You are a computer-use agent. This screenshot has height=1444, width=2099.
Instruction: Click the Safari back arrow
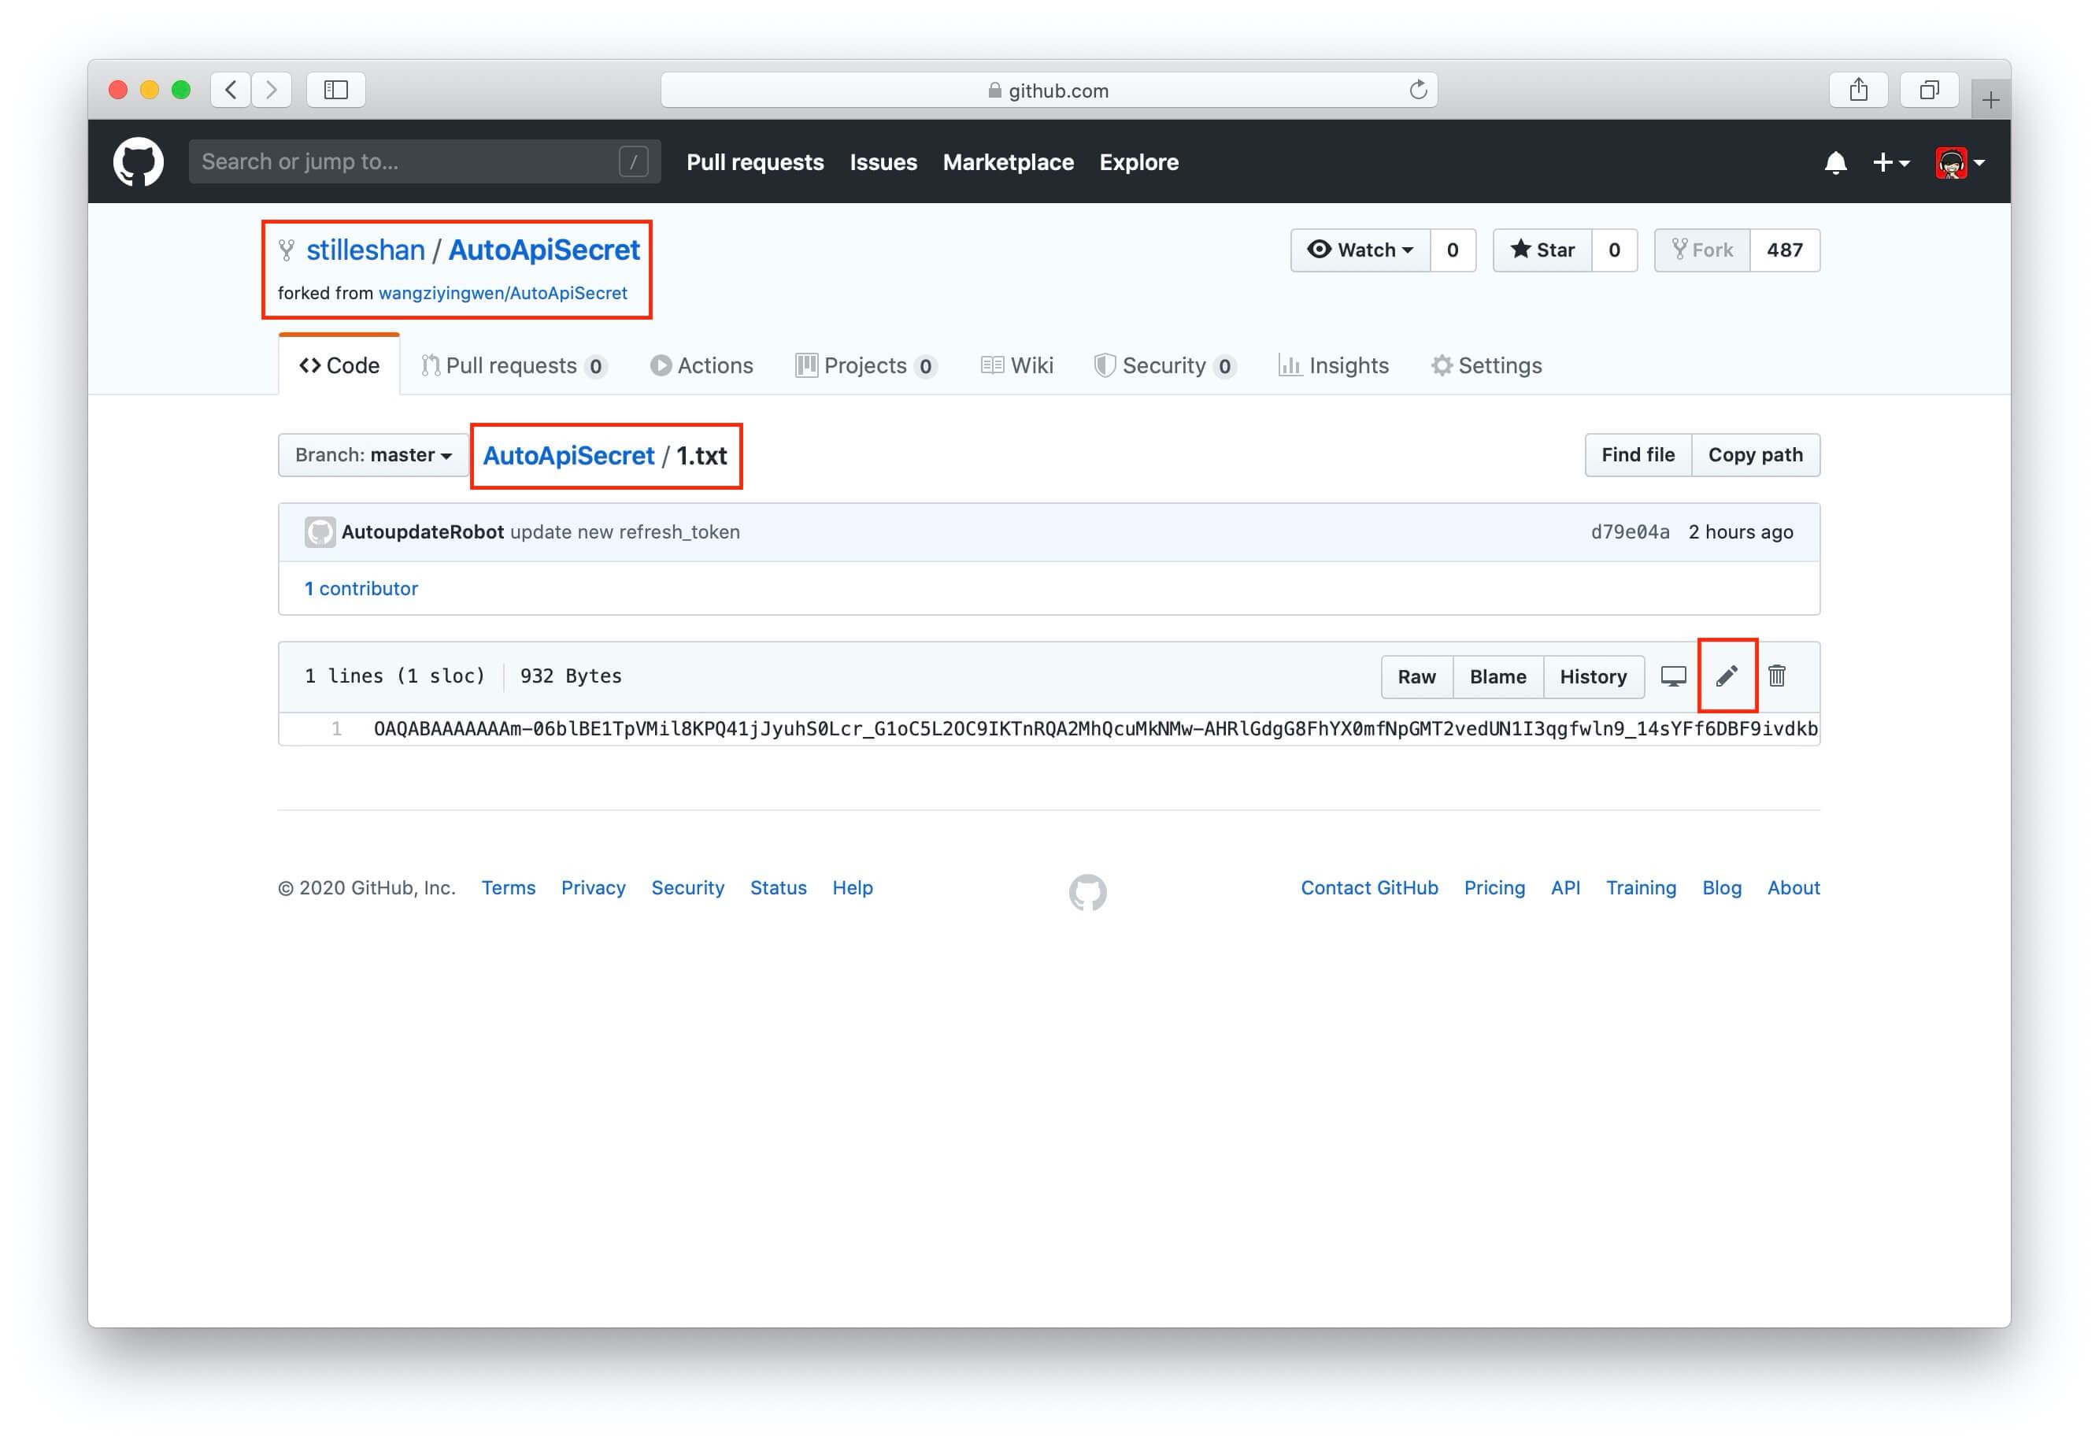point(231,90)
